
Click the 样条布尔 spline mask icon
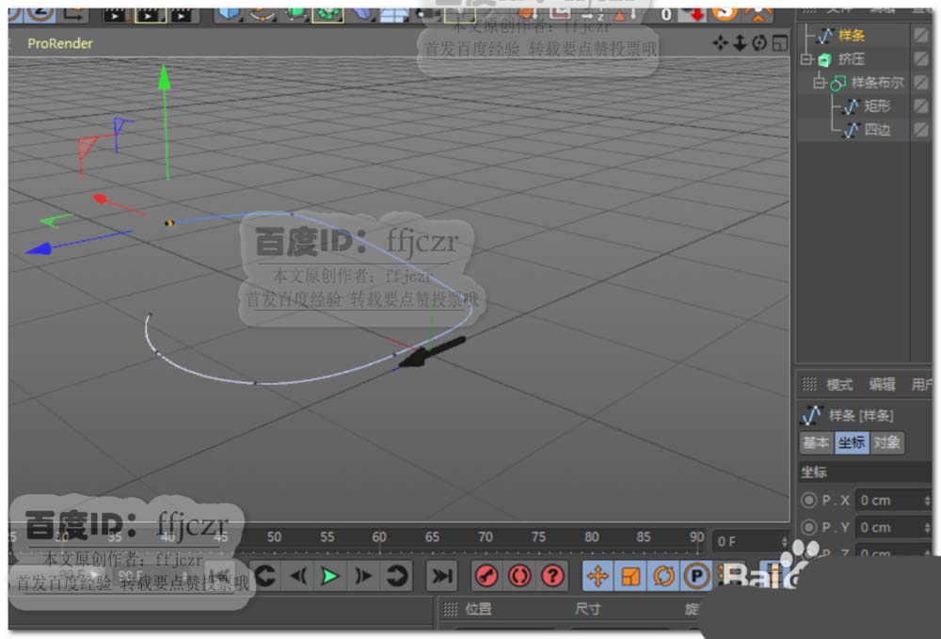837,83
